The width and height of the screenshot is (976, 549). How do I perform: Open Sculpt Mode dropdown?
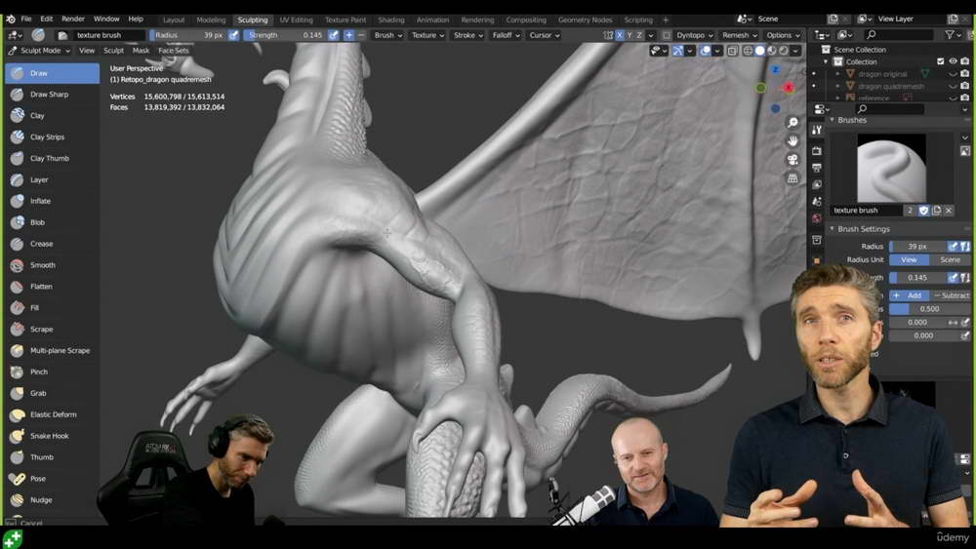tap(39, 51)
